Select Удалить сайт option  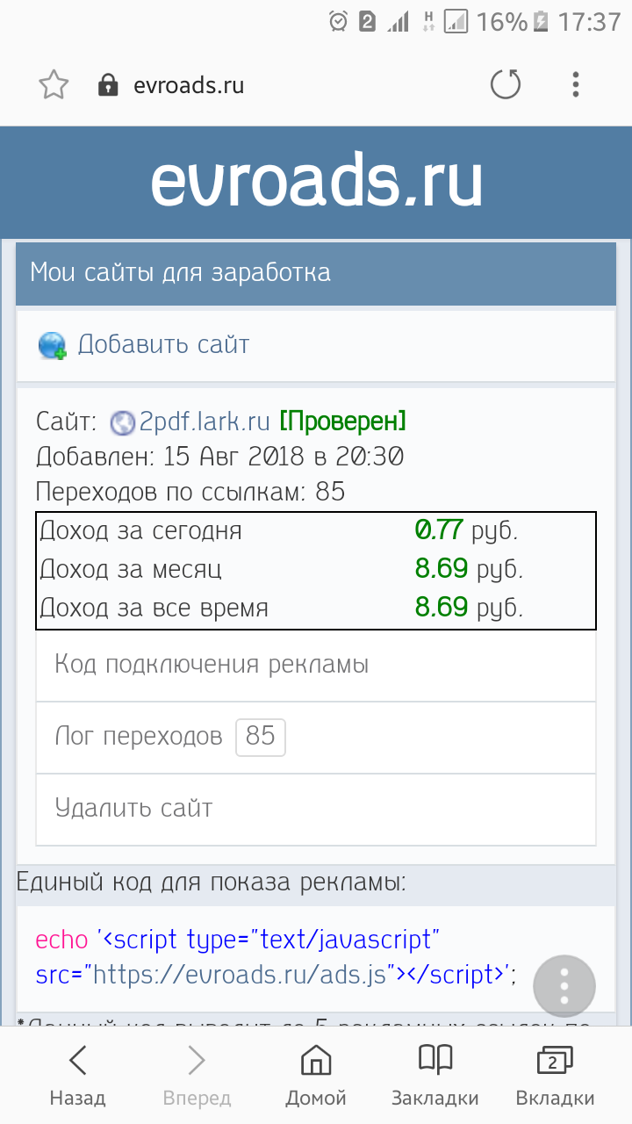click(133, 808)
